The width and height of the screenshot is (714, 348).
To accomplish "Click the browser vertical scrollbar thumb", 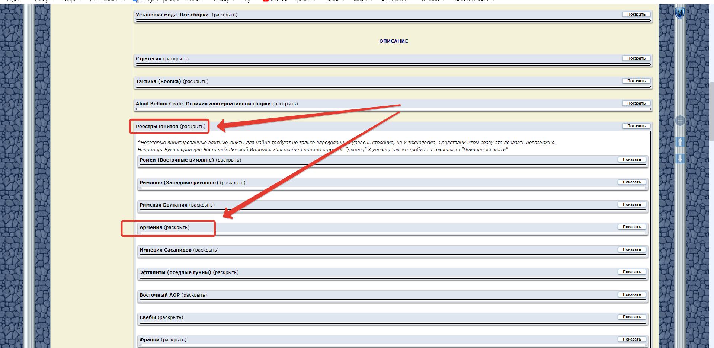I will (711, 112).
